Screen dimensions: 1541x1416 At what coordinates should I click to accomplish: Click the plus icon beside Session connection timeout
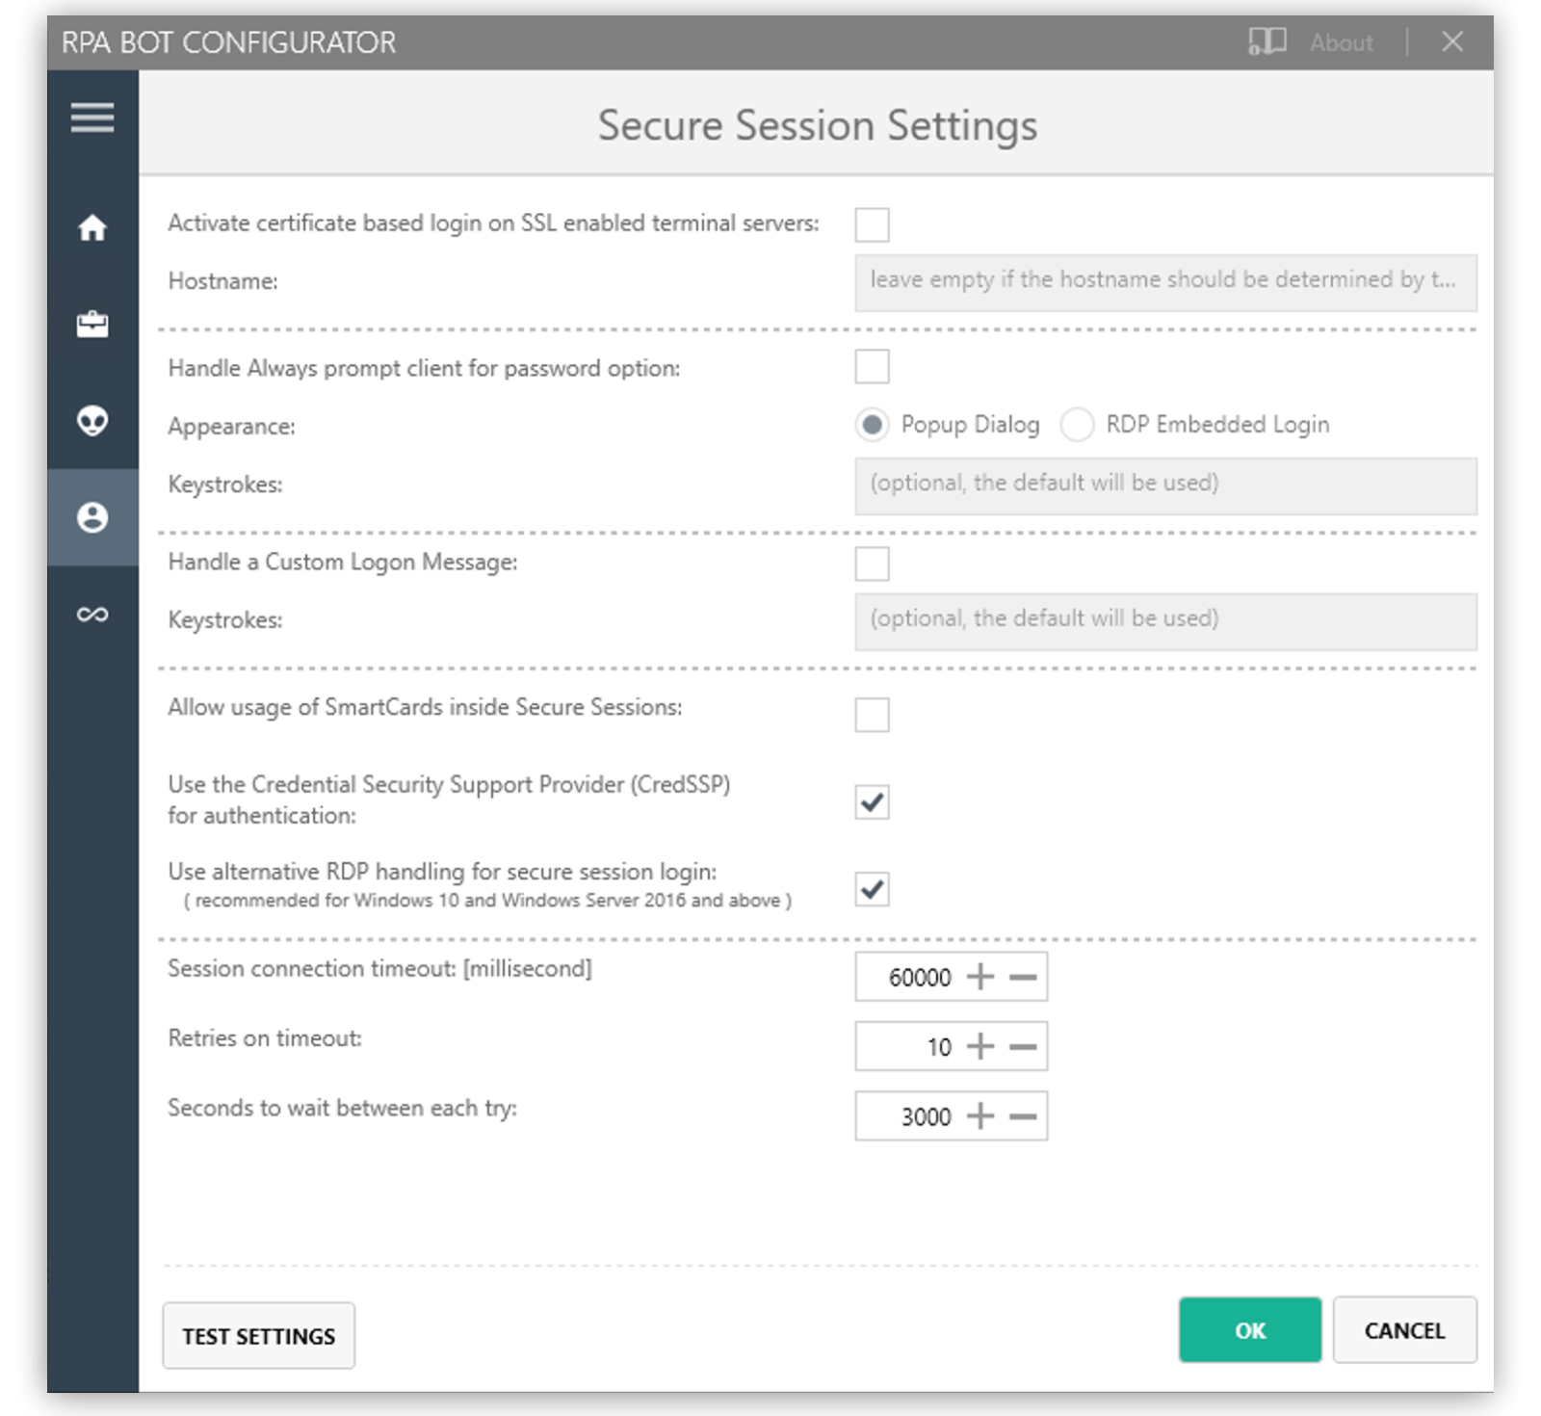pos(980,976)
